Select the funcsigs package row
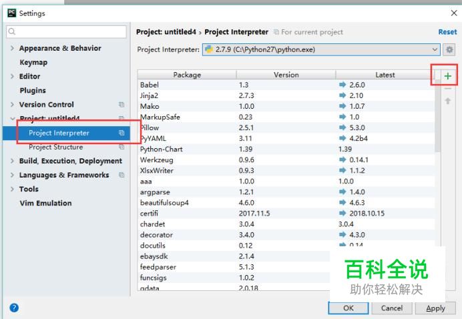 (x=234, y=278)
